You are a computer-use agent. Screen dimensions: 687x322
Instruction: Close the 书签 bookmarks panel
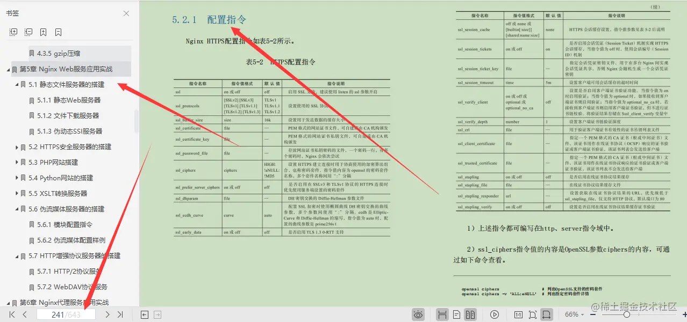[126, 13]
